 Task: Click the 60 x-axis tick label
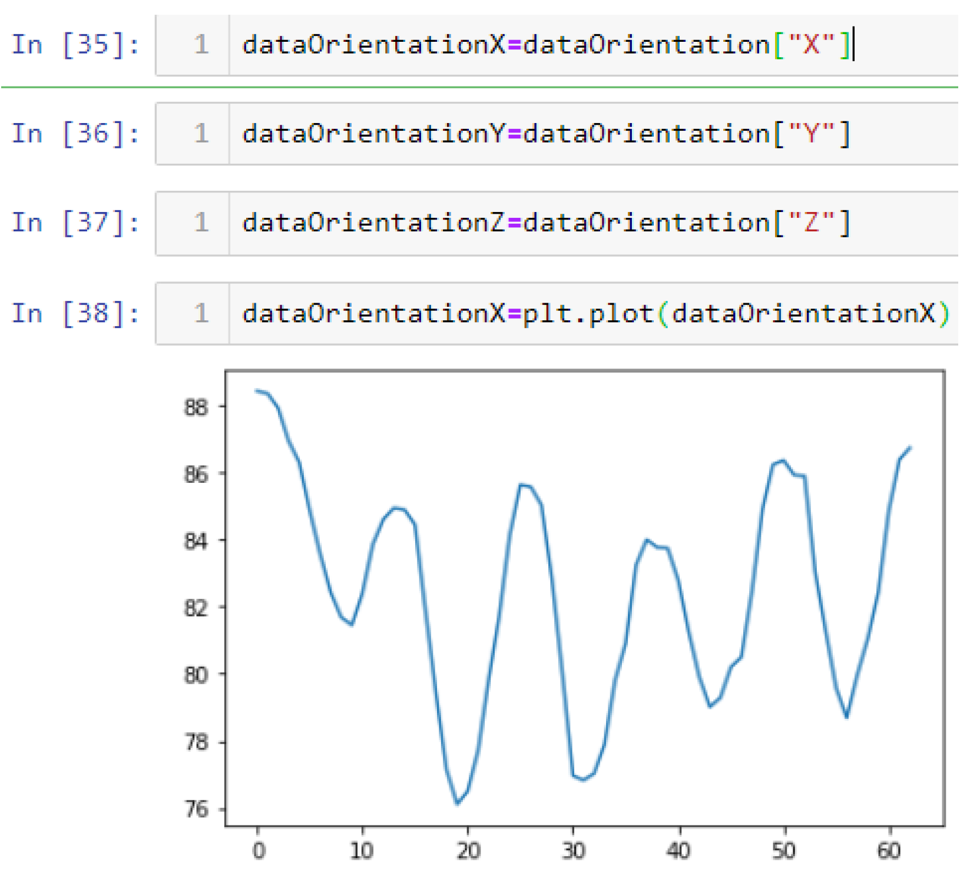click(889, 851)
